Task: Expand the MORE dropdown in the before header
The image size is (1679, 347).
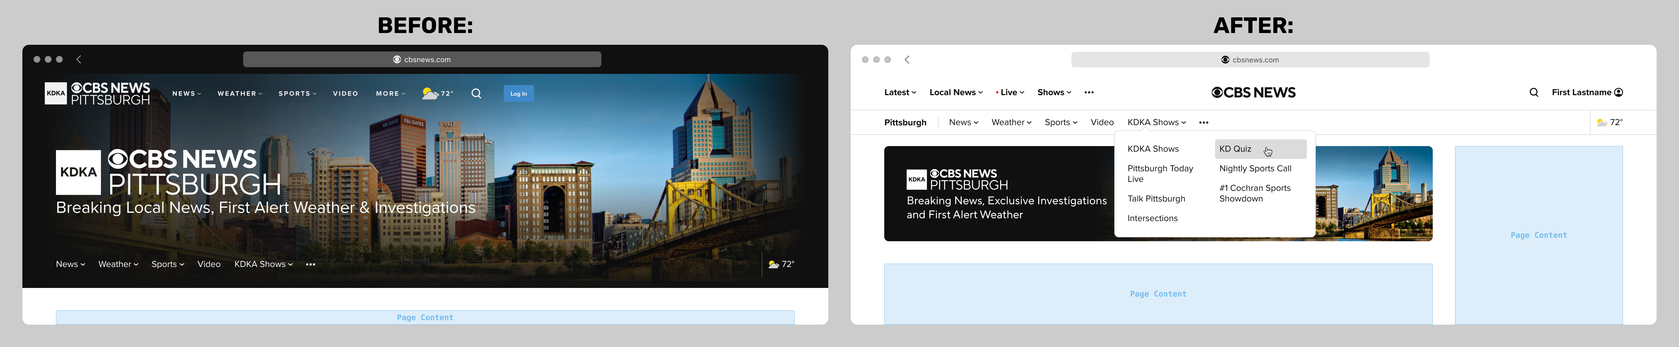Action: [390, 93]
